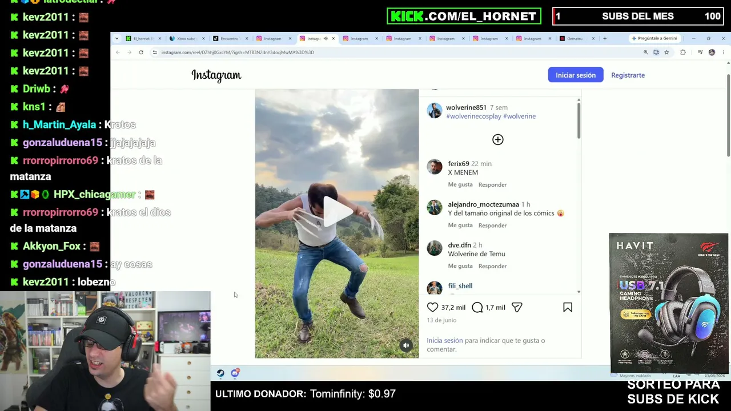
Task: Open the media control icon in toolbar
Action: tap(700, 53)
